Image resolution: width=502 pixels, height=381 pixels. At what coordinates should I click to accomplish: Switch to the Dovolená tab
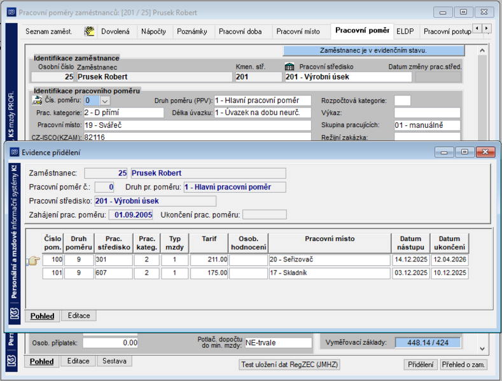coord(115,31)
